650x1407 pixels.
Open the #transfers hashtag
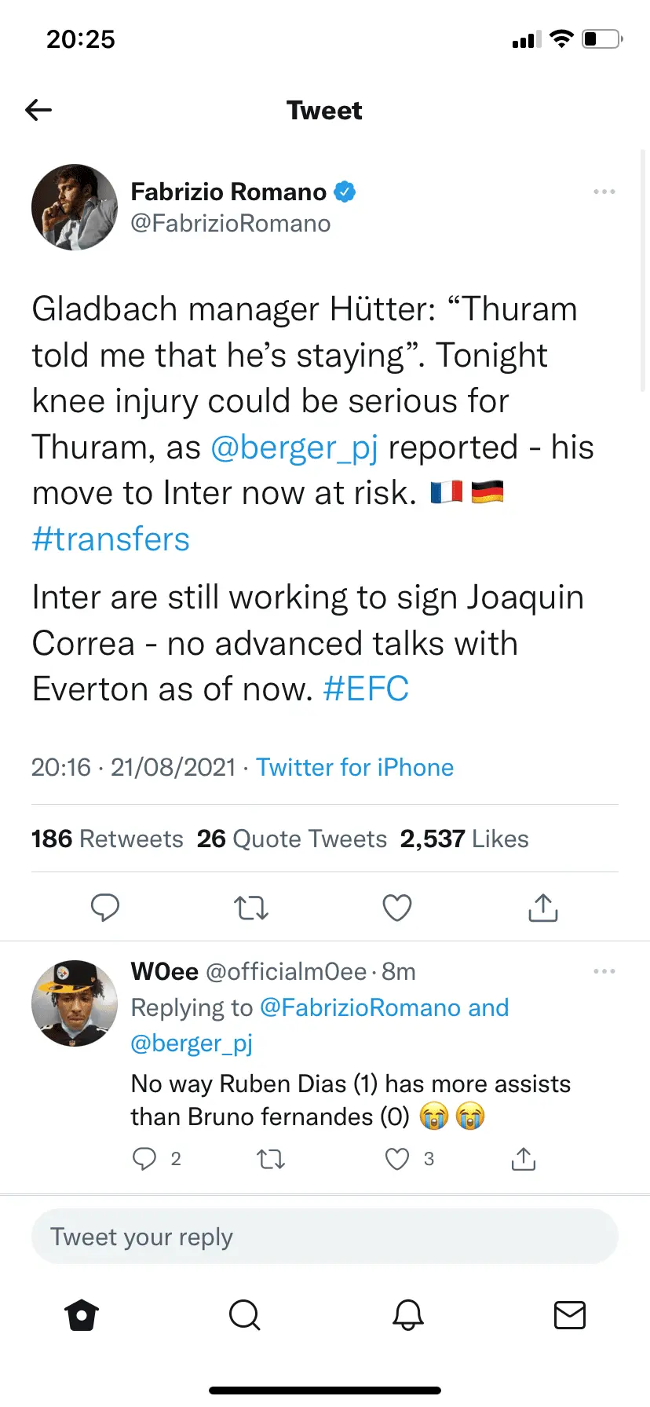coord(111,539)
